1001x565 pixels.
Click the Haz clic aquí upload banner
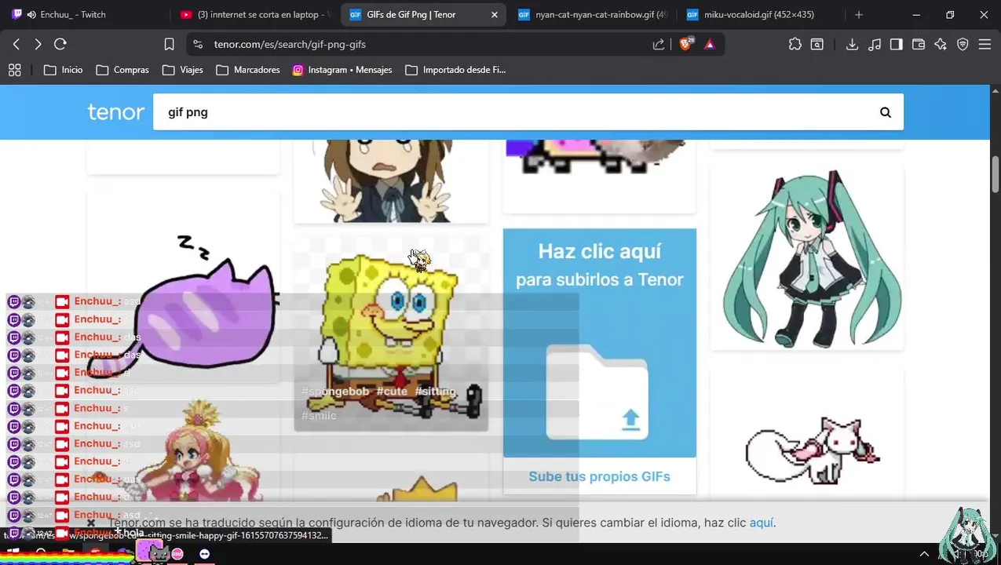tap(599, 343)
